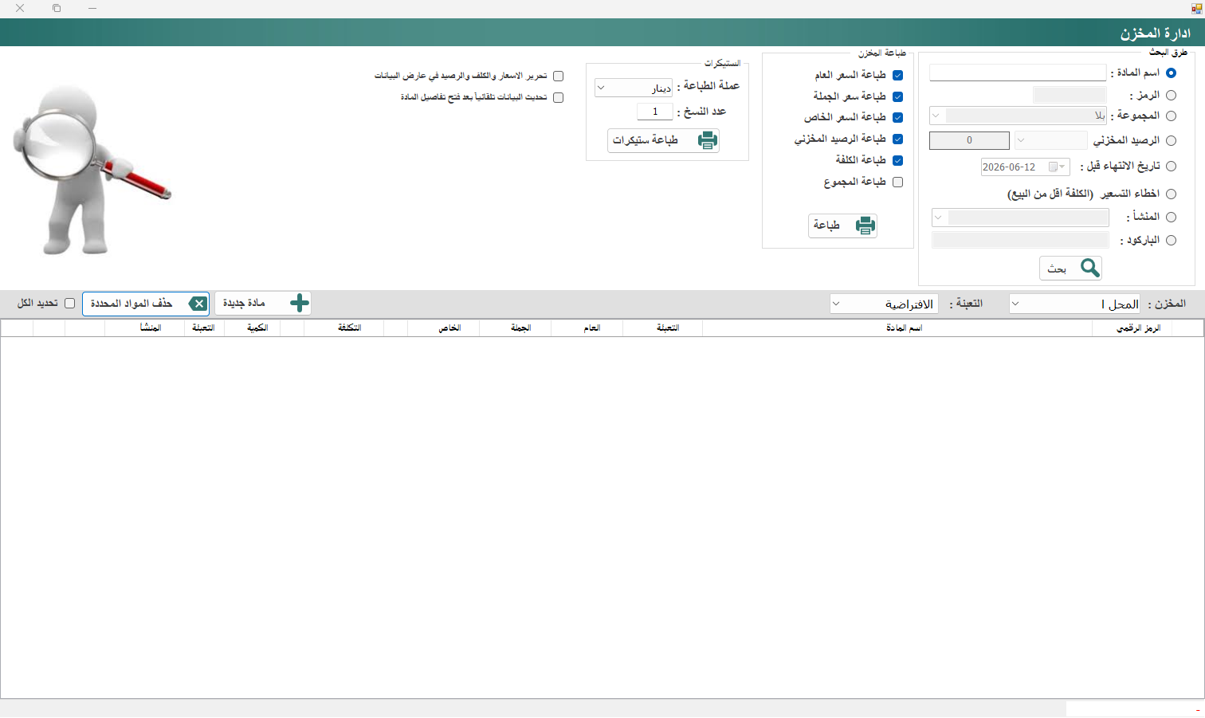Image resolution: width=1205 pixels, height=718 pixels.
Task: Select اخطاء التسعير radio button
Action: click(1171, 194)
